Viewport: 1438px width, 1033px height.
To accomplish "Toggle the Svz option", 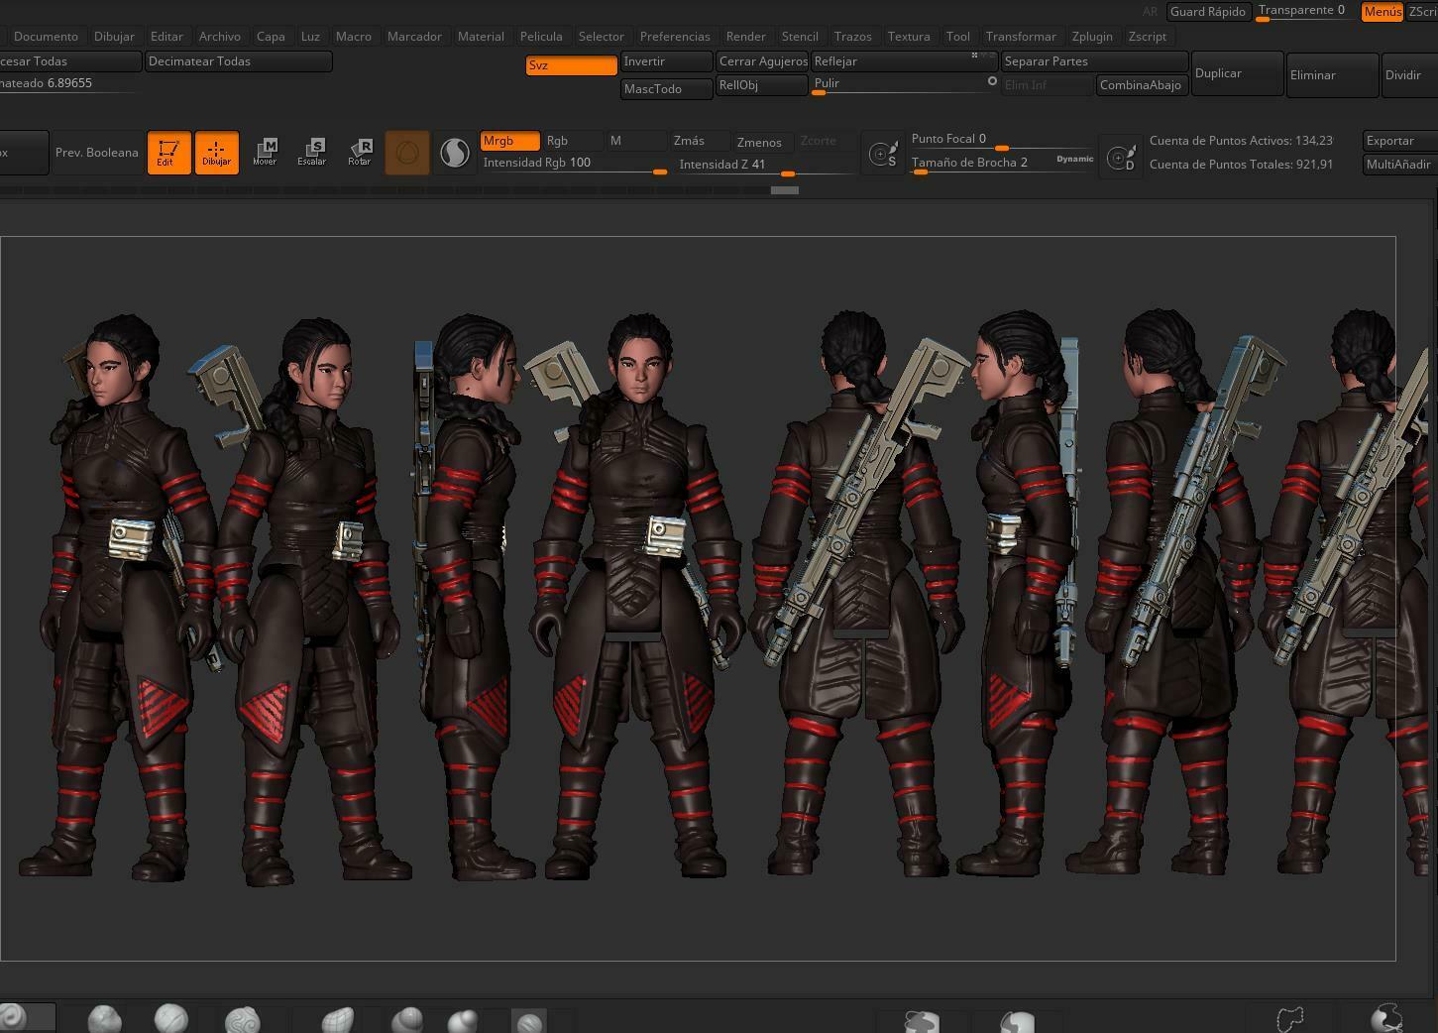I will click(x=571, y=65).
